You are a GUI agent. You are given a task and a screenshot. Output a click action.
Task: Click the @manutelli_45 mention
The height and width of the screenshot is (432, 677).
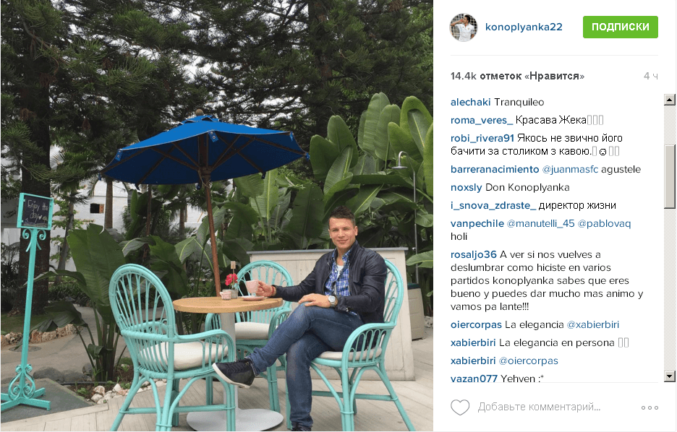coord(540,224)
